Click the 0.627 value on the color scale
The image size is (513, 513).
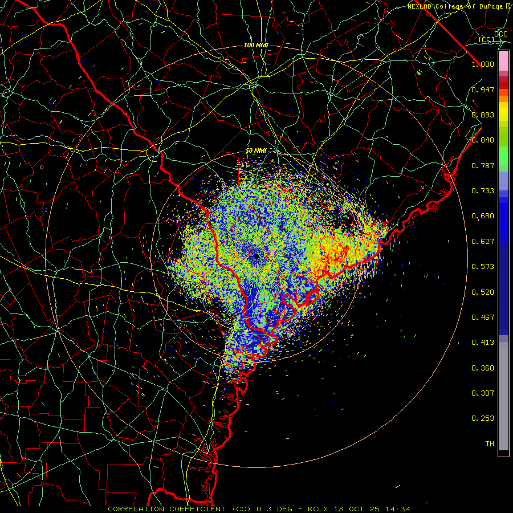click(x=483, y=242)
